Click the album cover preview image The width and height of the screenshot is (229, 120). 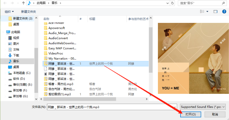[193, 58]
